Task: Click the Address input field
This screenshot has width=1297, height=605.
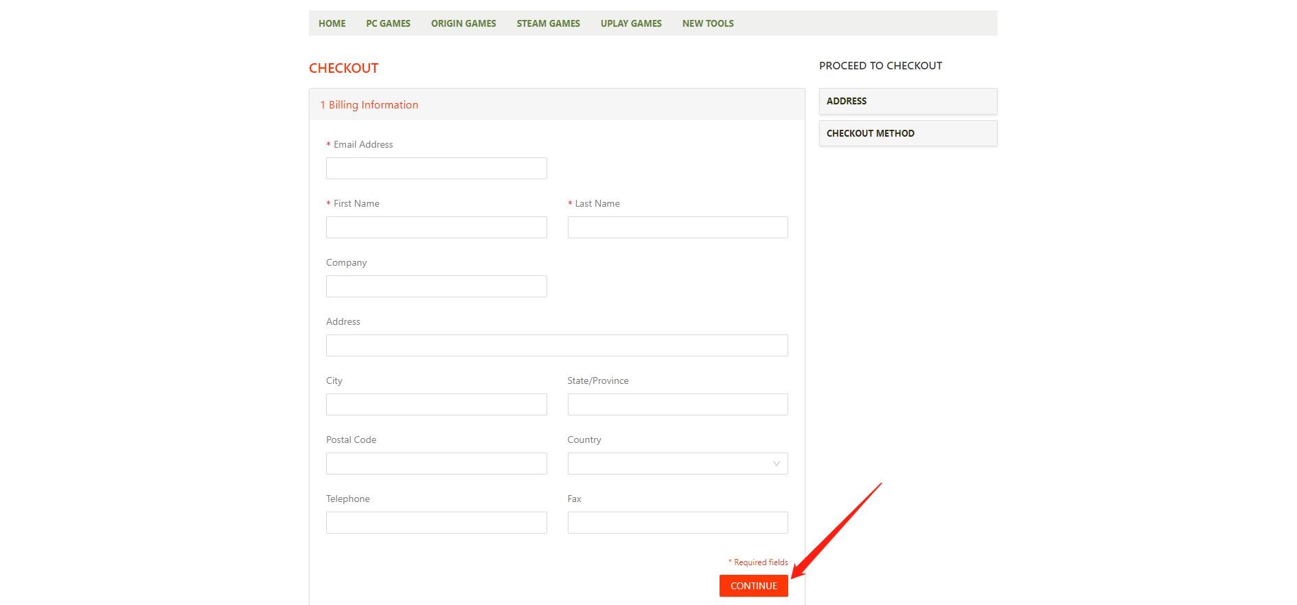Action: tap(556, 345)
